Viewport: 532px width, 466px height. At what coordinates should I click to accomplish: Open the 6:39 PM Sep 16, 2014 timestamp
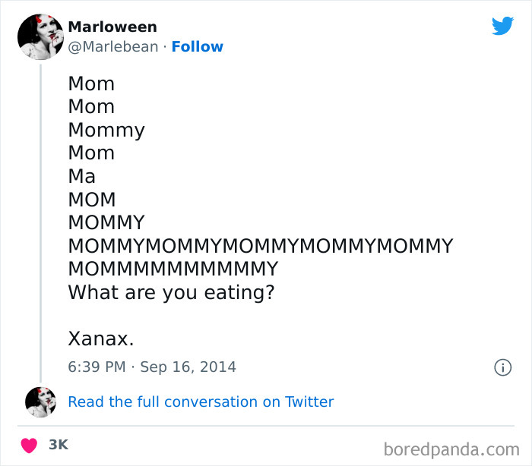point(152,367)
